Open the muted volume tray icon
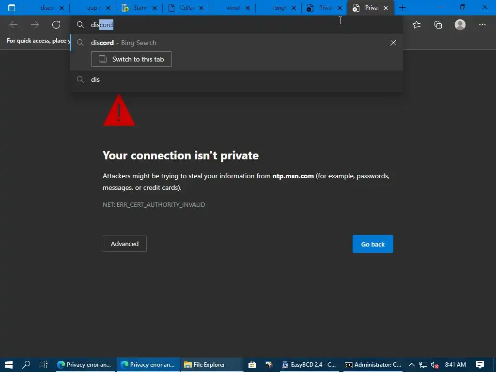The height and width of the screenshot is (372, 496). point(434,365)
